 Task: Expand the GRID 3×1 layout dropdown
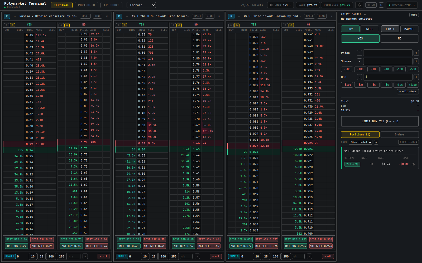click(280, 5)
